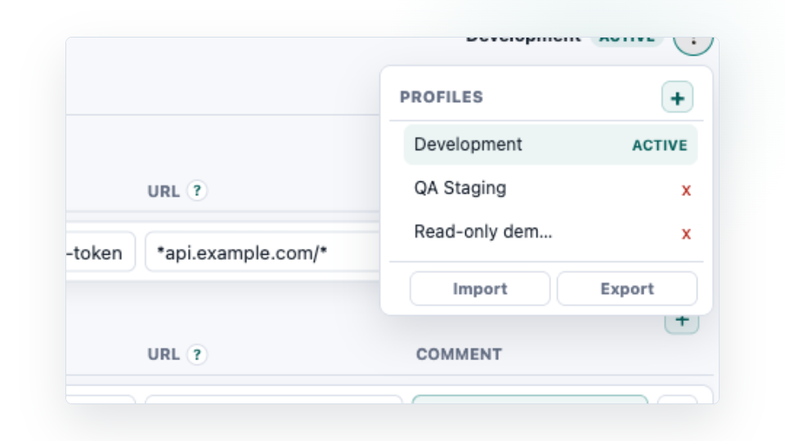Click the COMMENT column header

[459, 354]
